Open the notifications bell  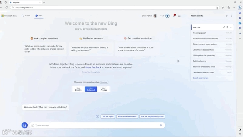point(174,16)
